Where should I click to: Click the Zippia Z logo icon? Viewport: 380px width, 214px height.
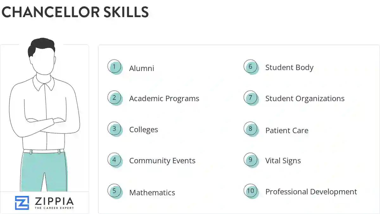point(22,203)
